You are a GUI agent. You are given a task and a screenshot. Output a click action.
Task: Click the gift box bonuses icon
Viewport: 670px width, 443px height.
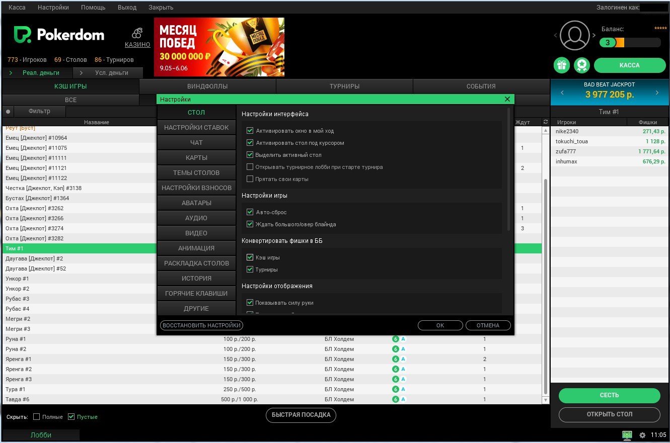point(562,65)
